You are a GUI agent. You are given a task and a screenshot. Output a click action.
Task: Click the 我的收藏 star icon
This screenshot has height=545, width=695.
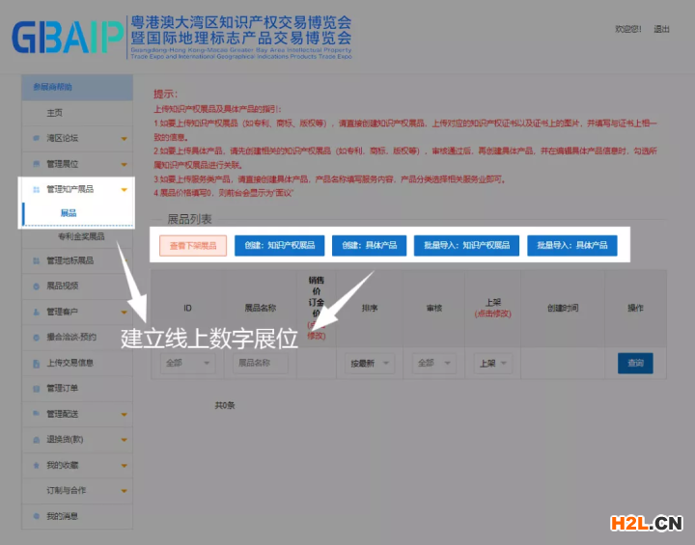click(37, 465)
